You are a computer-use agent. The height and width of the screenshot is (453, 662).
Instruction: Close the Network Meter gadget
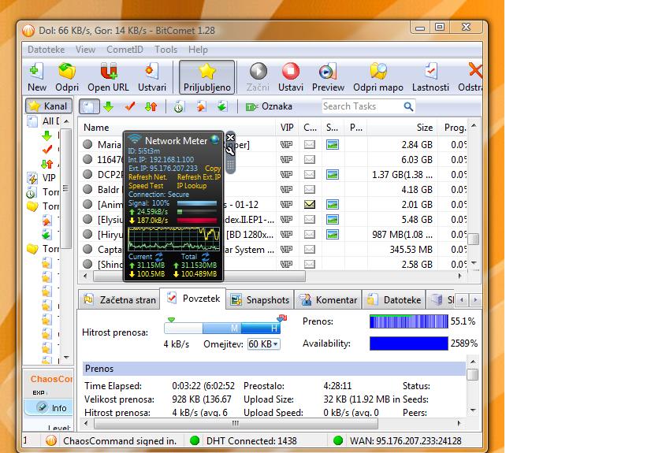pyautogui.click(x=230, y=138)
